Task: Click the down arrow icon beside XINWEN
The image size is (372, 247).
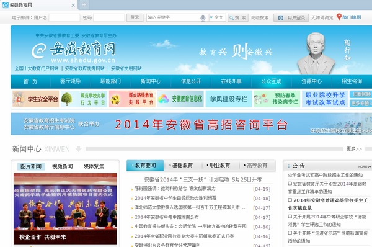Action: (x=78, y=149)
